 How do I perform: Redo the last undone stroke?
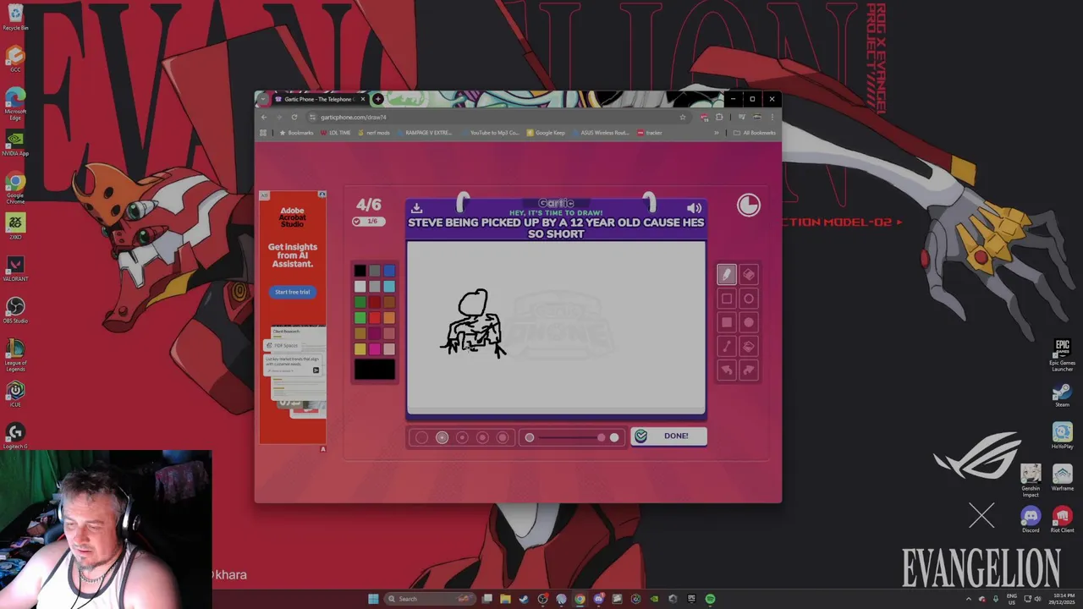point(749,370)
